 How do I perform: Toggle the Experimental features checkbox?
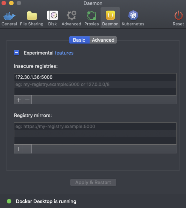click(x=17, y=53)
